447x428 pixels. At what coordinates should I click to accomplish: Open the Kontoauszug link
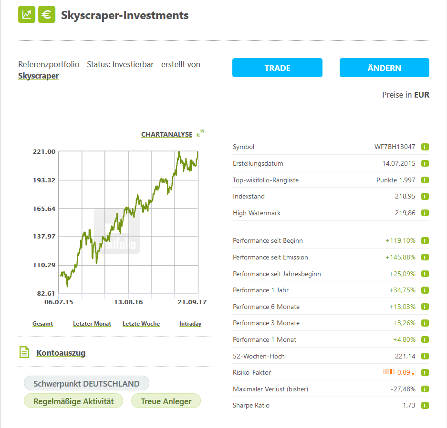[x=61, y=353]
